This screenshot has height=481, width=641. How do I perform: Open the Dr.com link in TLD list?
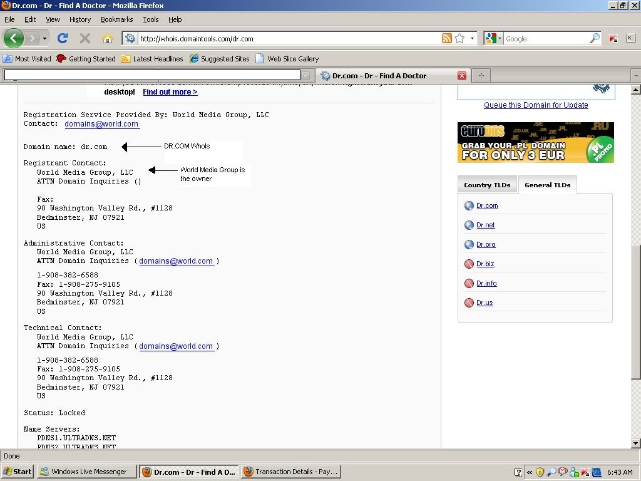click(487, 205)
